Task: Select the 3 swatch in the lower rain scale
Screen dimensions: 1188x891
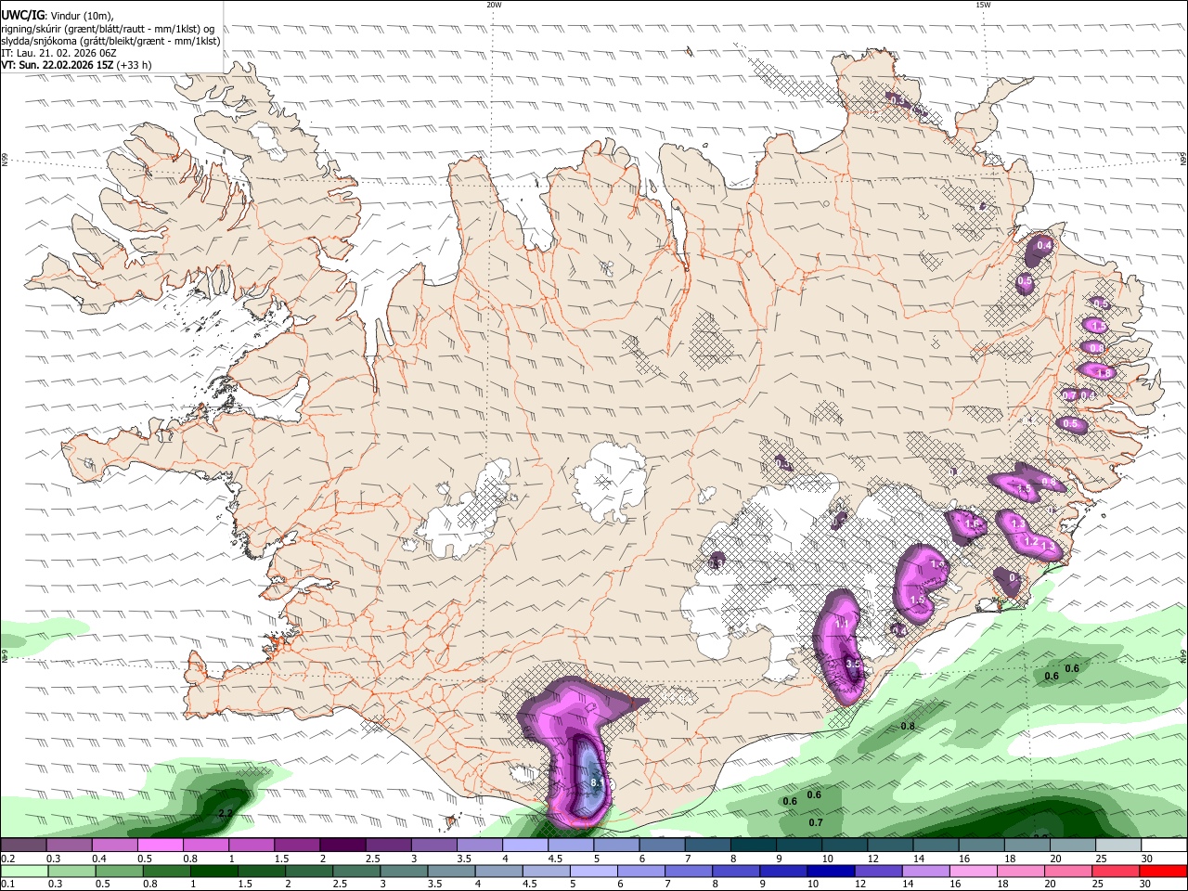Action: (404, 872)
